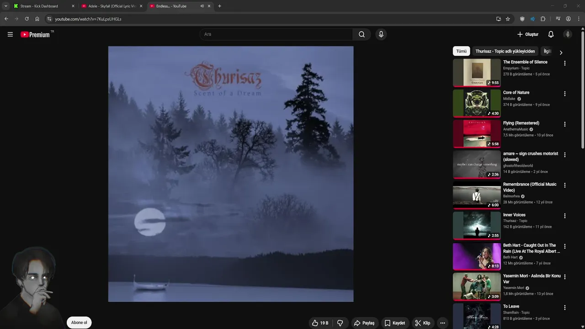Open the Flying (Remastered) thumbnail
This screenshot has width=585, height=329.
[x=477, y=133]
